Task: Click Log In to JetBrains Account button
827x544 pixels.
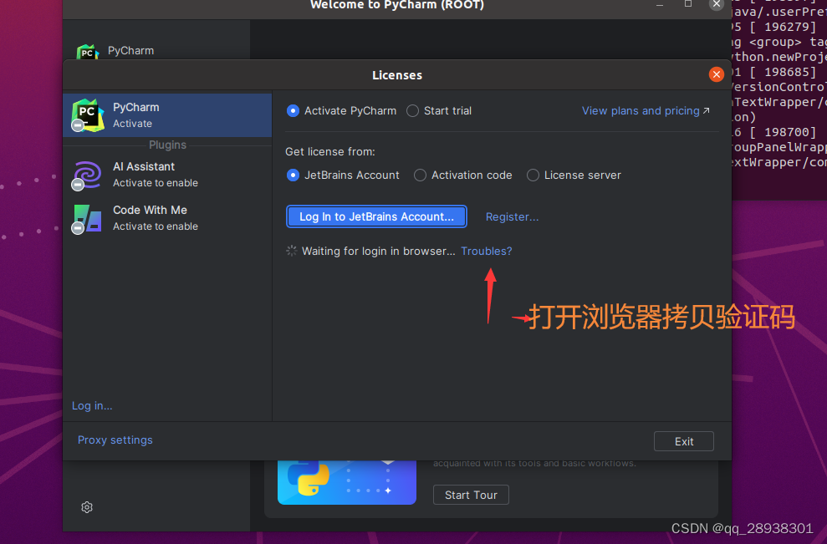Action: click(x=376, y=216)
